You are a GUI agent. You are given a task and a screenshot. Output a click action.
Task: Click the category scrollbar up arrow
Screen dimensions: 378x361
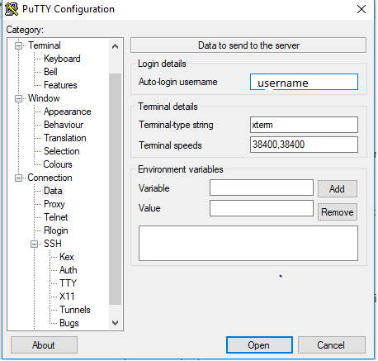coord(116,46)
